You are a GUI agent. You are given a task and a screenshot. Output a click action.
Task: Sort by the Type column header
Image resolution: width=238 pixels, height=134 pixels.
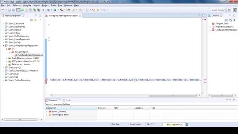pyautogui.click(x=157, y=108)
